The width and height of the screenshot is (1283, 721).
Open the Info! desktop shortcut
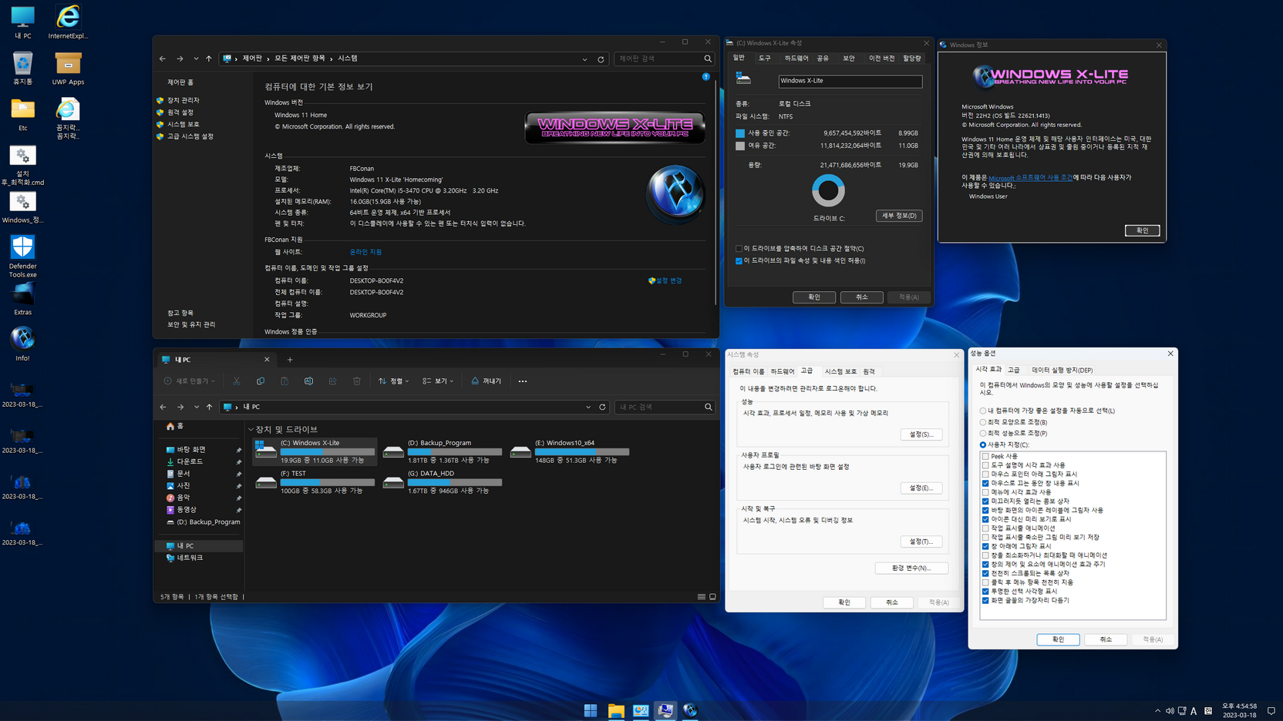coord(22,344)
